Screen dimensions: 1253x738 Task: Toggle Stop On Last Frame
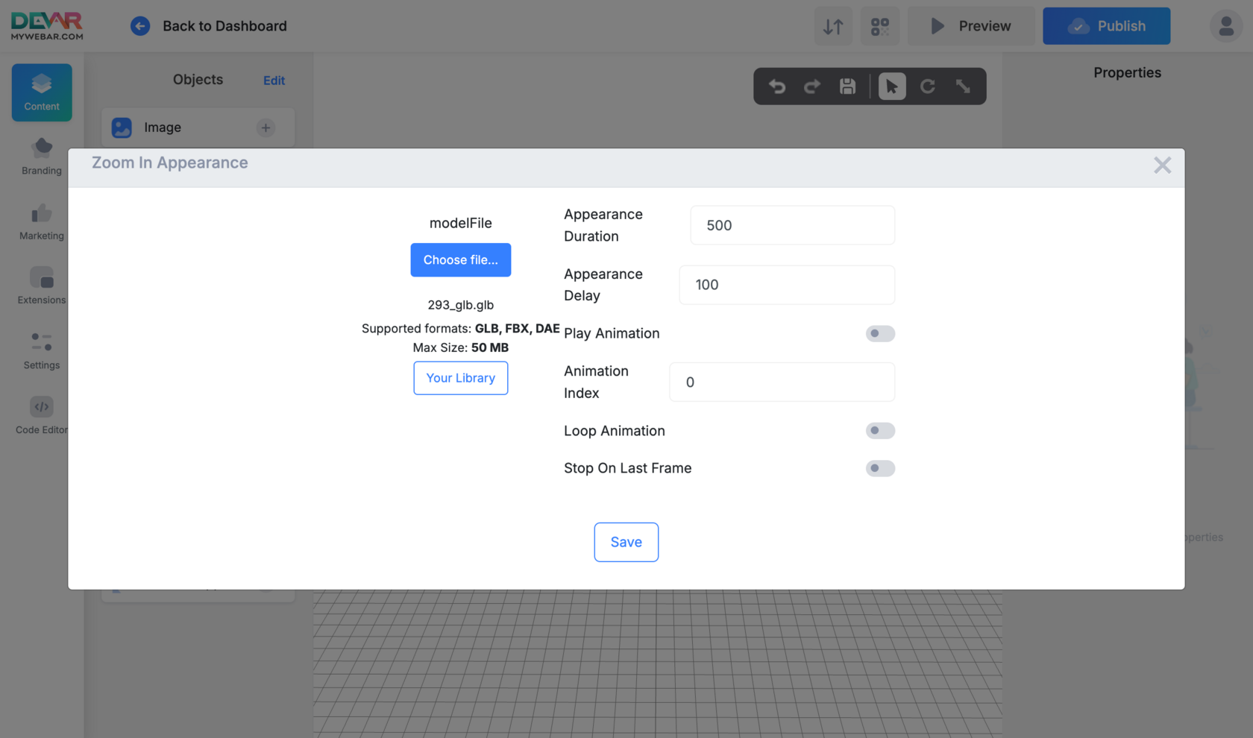pos(879,468)
